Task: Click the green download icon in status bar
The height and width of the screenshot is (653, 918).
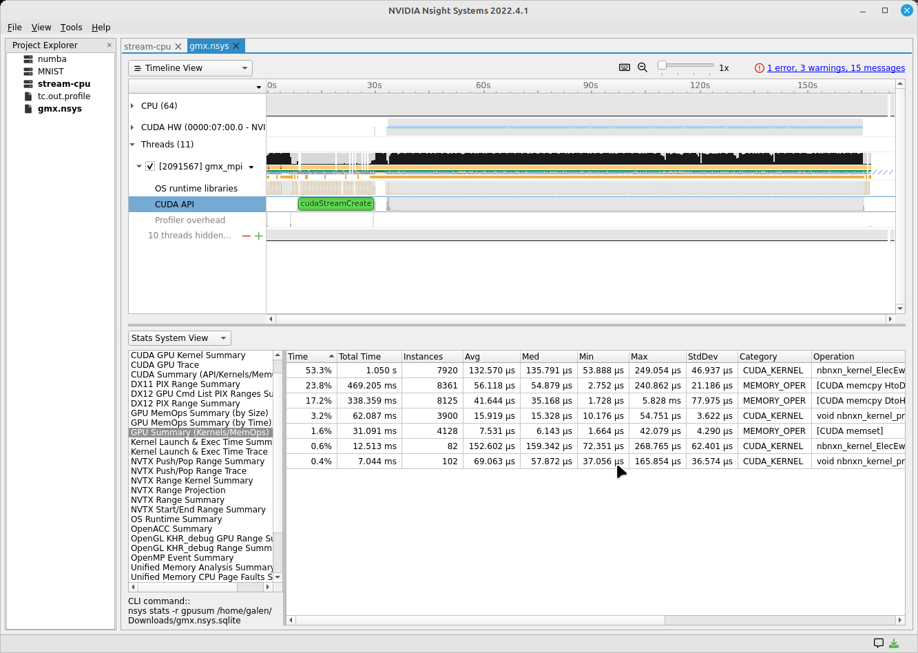Action: click(x=894, y=643)
